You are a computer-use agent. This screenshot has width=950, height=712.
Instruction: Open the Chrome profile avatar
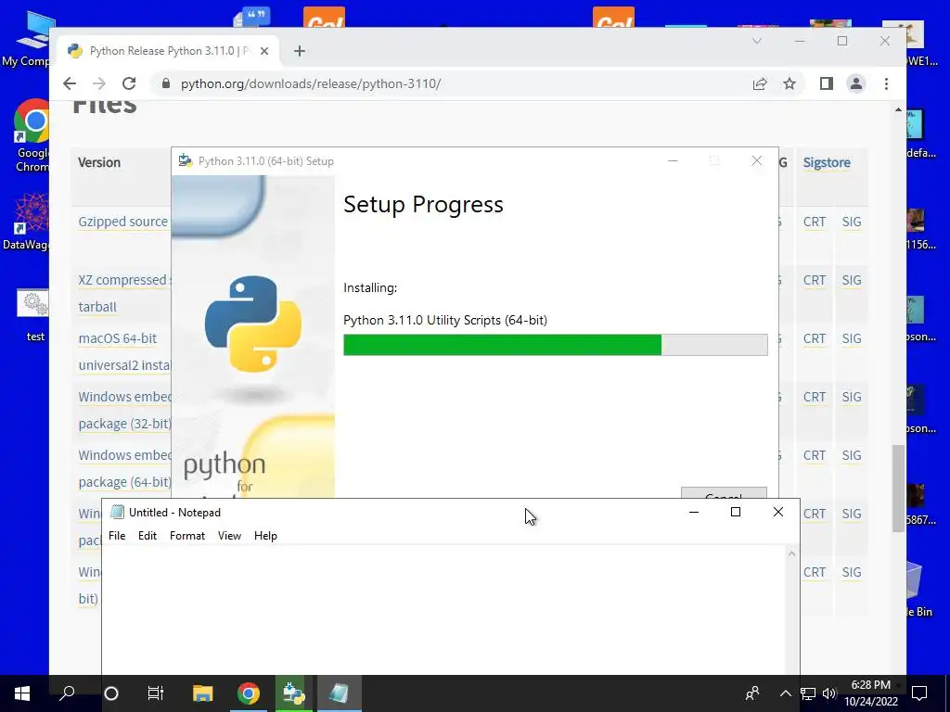(x=856, y=83)
